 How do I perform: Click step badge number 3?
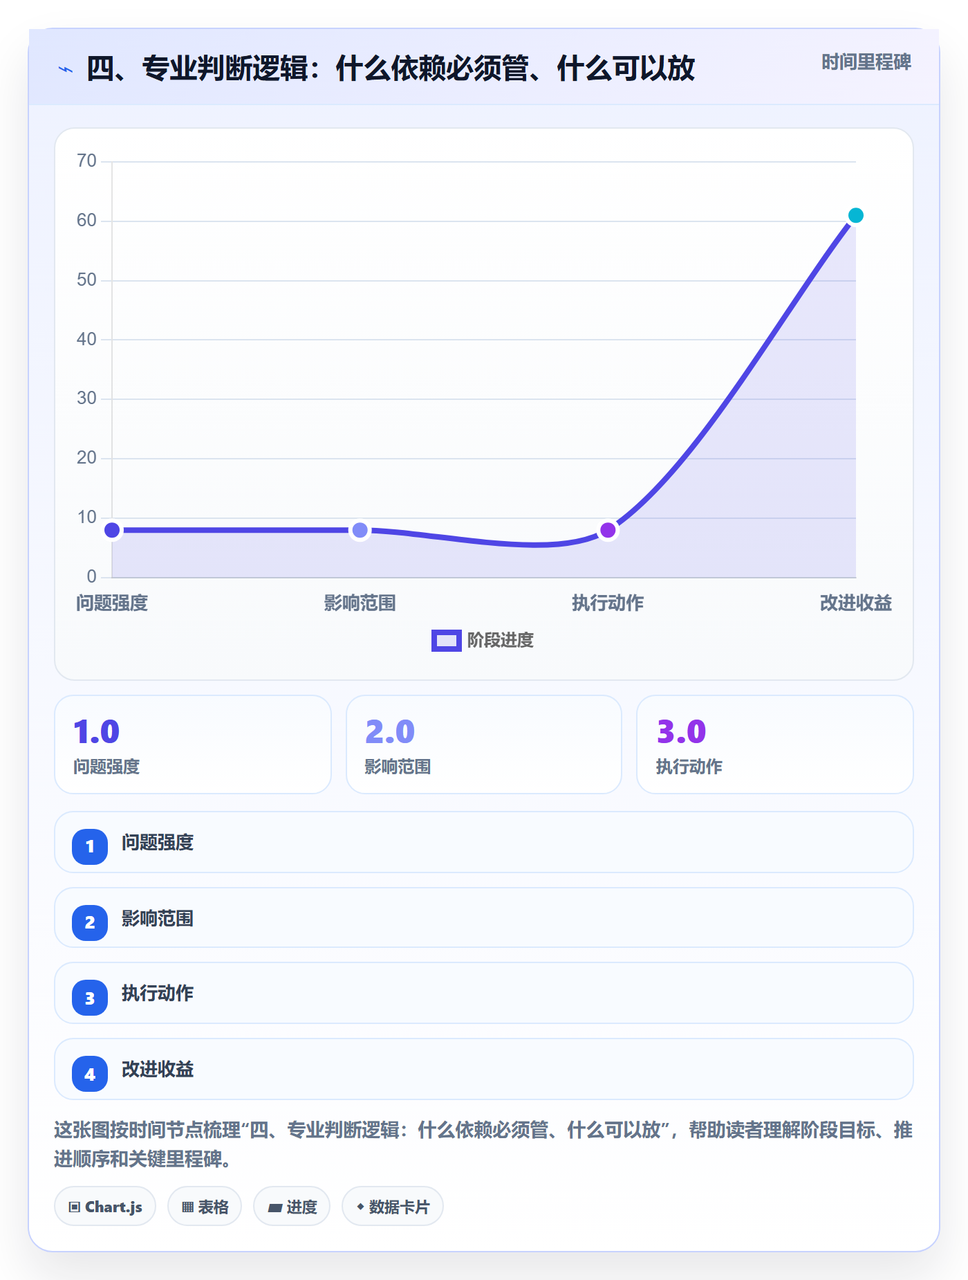coord(90,998)
